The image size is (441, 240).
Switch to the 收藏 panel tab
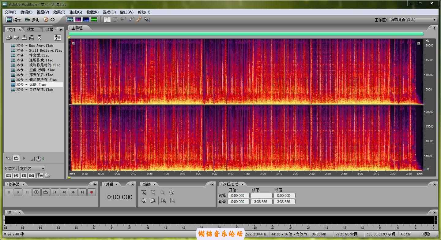[50, 29]
